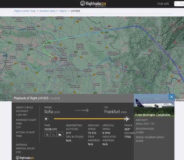Viewport: 184px width, 160px height.
Task: Click the squawk value 7700
Action: pyautogui.click(x=128, y=137)
